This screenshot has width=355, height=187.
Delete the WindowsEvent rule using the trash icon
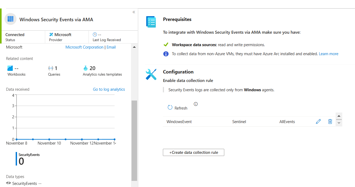(x=330, y=121)
